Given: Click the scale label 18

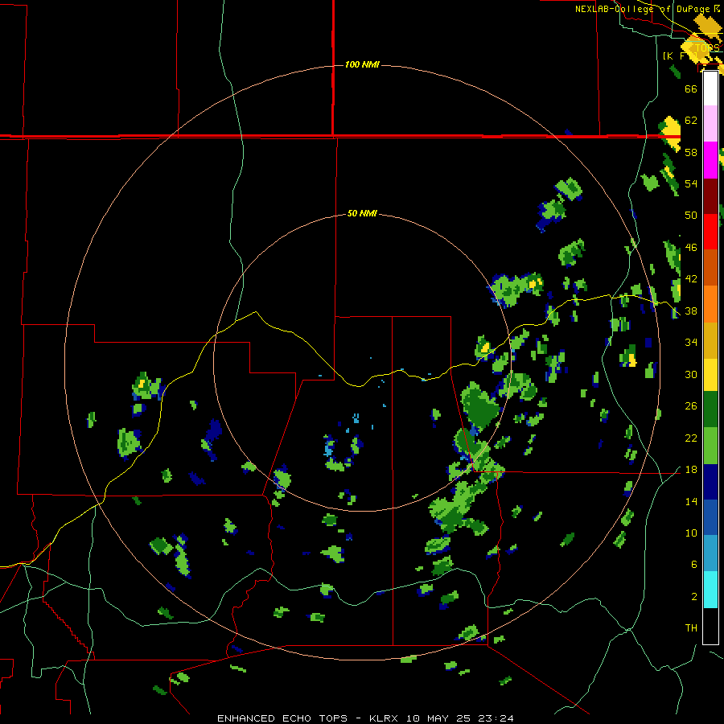Looking at the screenshot, I should click(691, 470).
